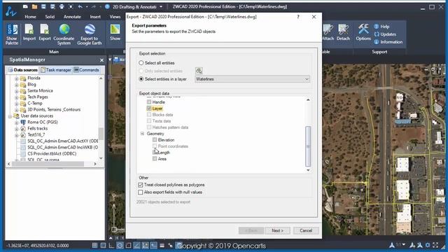Open the ZWCAD application logo menu
This screenshot has width=448, height=252.
[10, 11]
